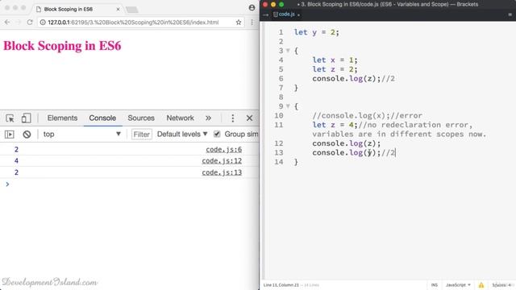The image size is (516, 290).
Task: Switch to the Sources tab
Action: point(141,118)
